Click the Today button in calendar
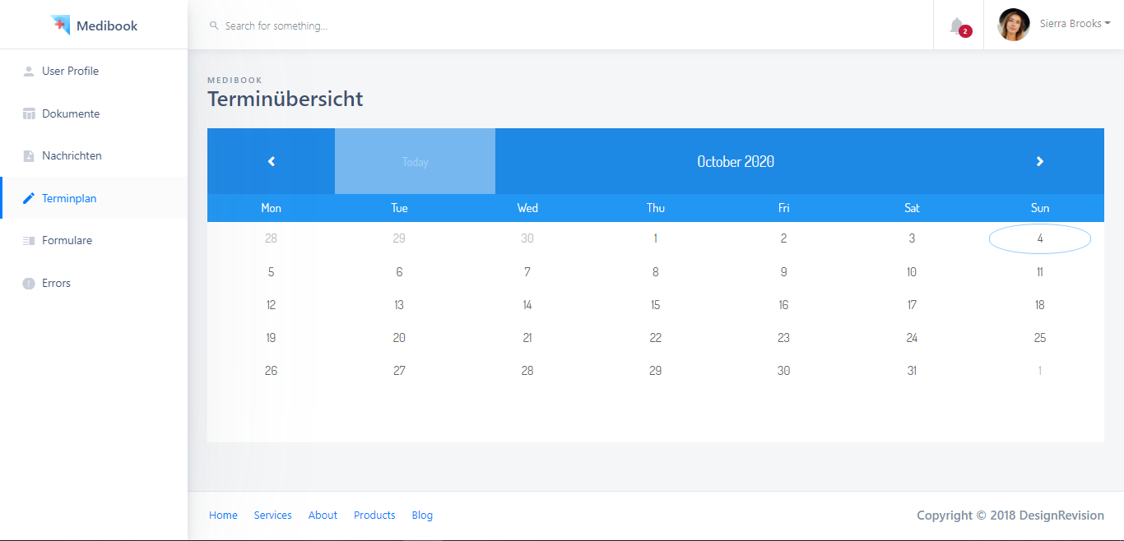This screenshot has height=541, width=1124. point(415,162)
